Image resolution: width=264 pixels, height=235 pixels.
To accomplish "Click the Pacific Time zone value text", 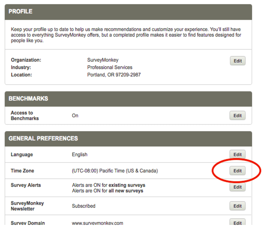I will pyautogui.click(x=115, y=171).
